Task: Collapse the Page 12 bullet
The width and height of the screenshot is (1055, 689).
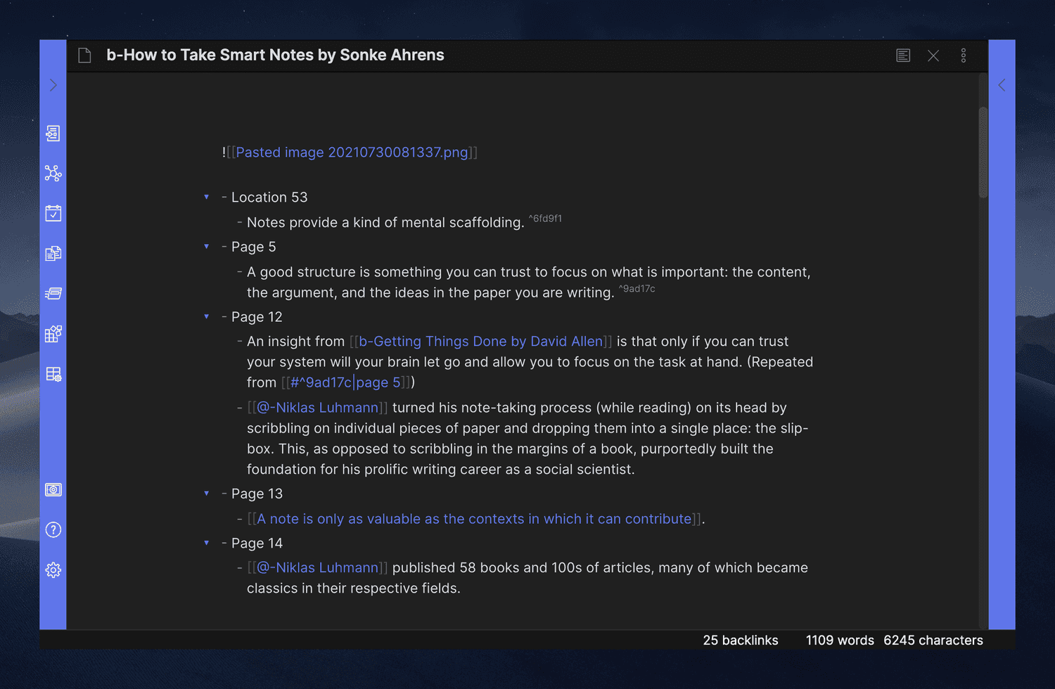Action: click(x=206, y=317)
